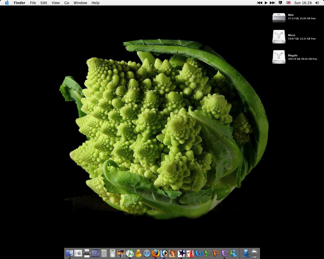Open Preview from the Dock
Screen dimensions: 324x259
coord(164,253)
